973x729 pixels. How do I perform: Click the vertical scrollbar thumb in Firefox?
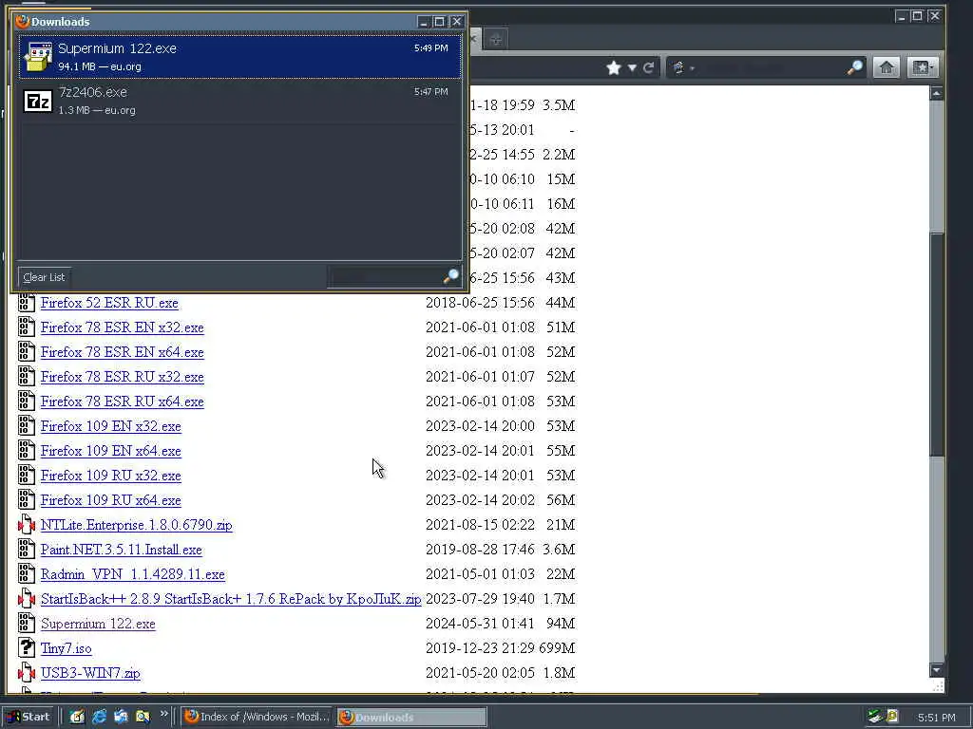(x=936, y=345)
